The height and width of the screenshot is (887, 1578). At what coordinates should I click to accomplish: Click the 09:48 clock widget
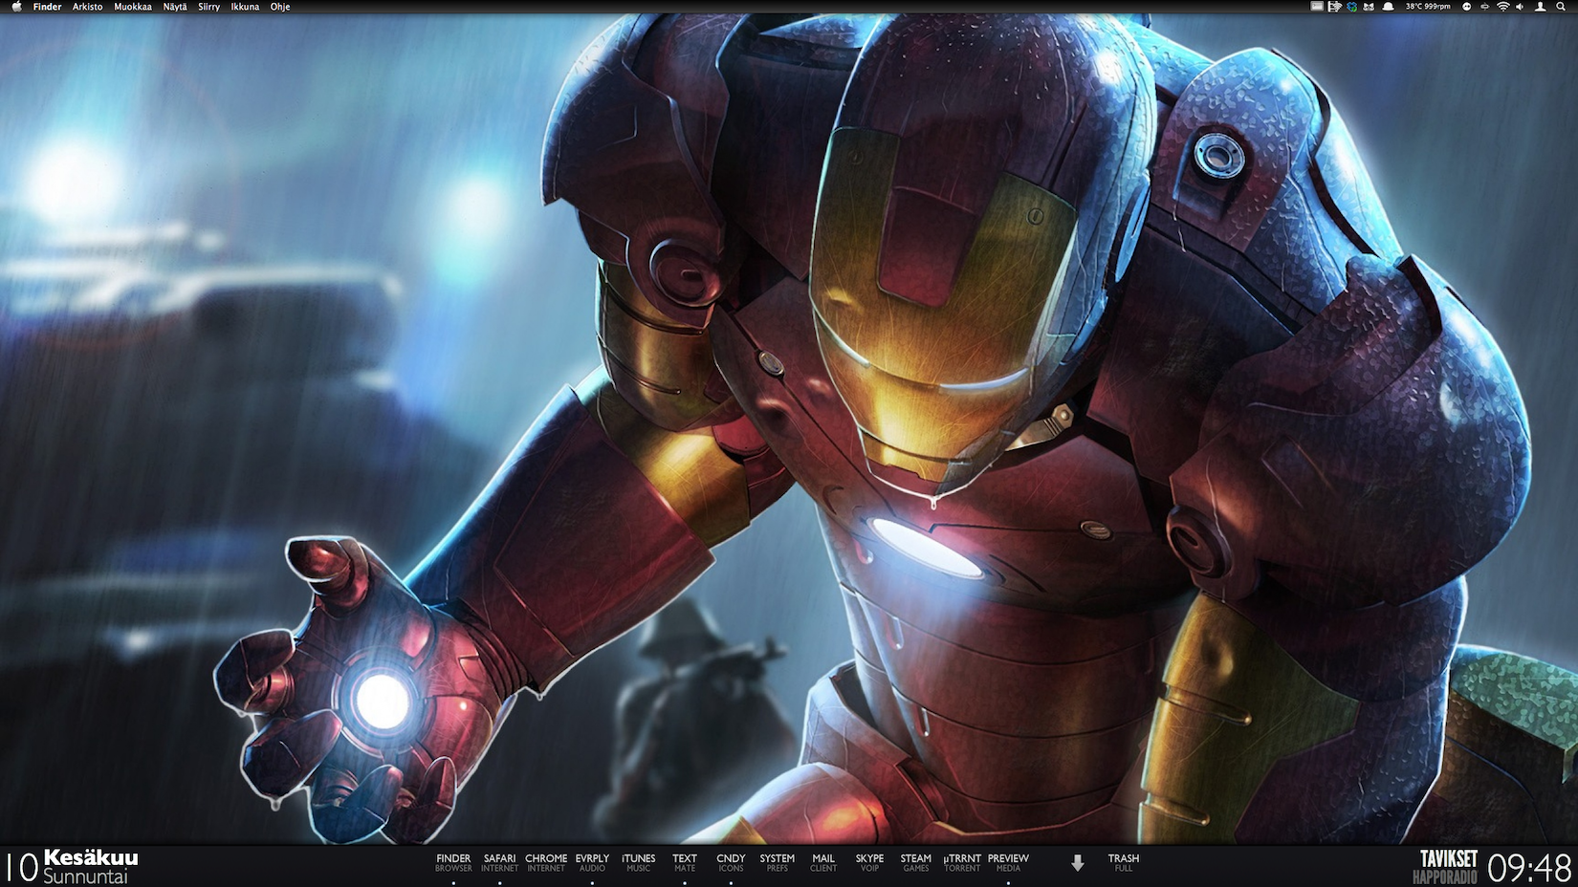click(x=1530, y=868)
